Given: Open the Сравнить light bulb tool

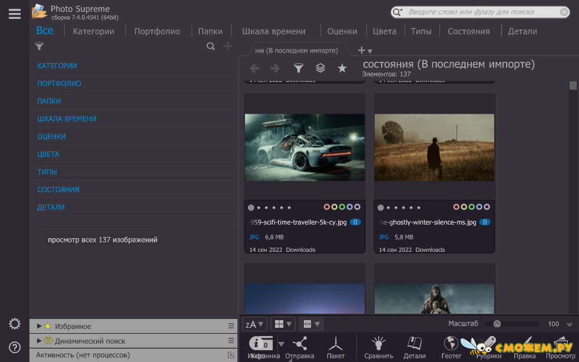Looking at the screenshot, I should tap(379, 348).
